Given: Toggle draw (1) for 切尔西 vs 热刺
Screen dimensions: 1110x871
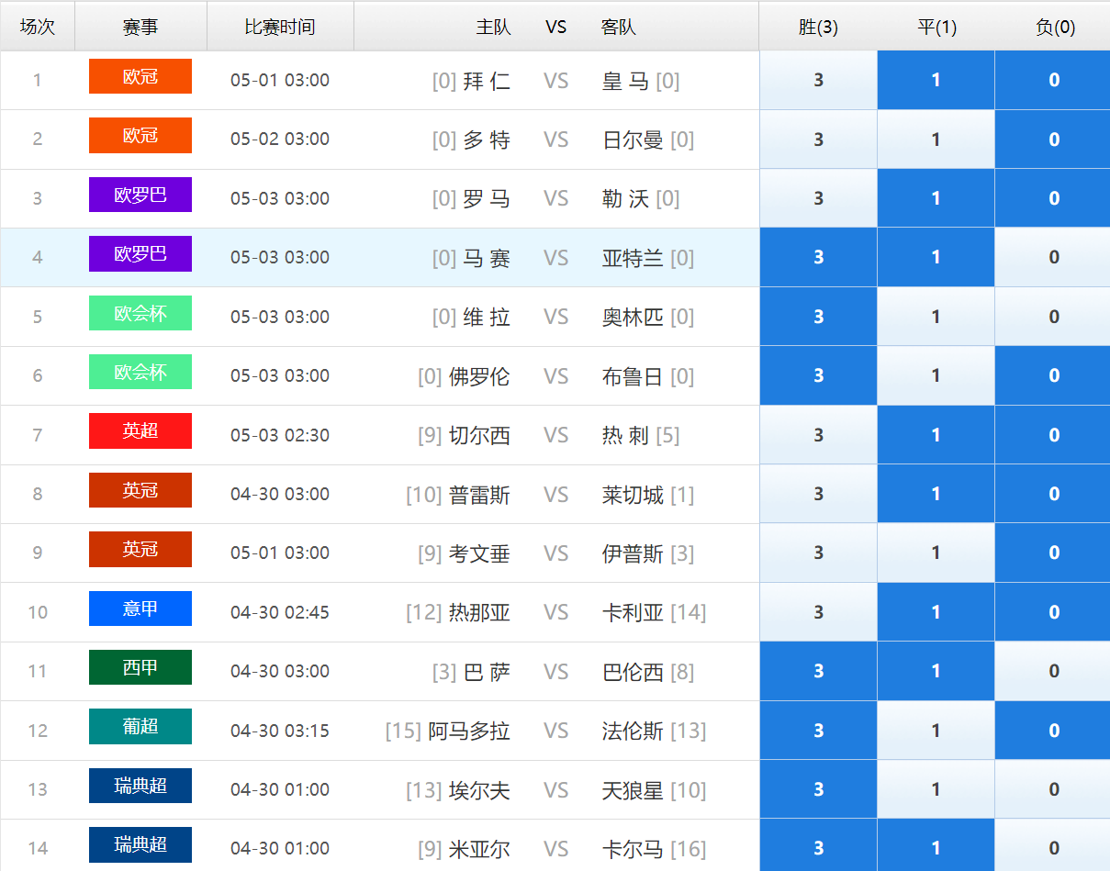Looking at the screenshot, I should pyautogui.click(x=936, y=435).
